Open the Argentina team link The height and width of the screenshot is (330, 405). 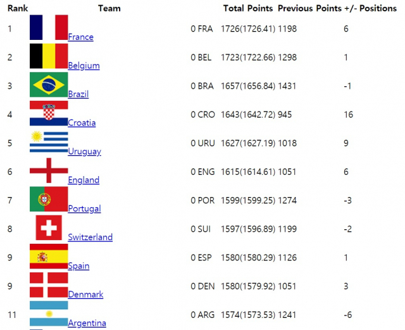click(x=87, y=323)
